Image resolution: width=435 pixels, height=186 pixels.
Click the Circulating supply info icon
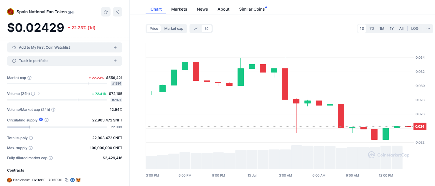coord(47,120)
